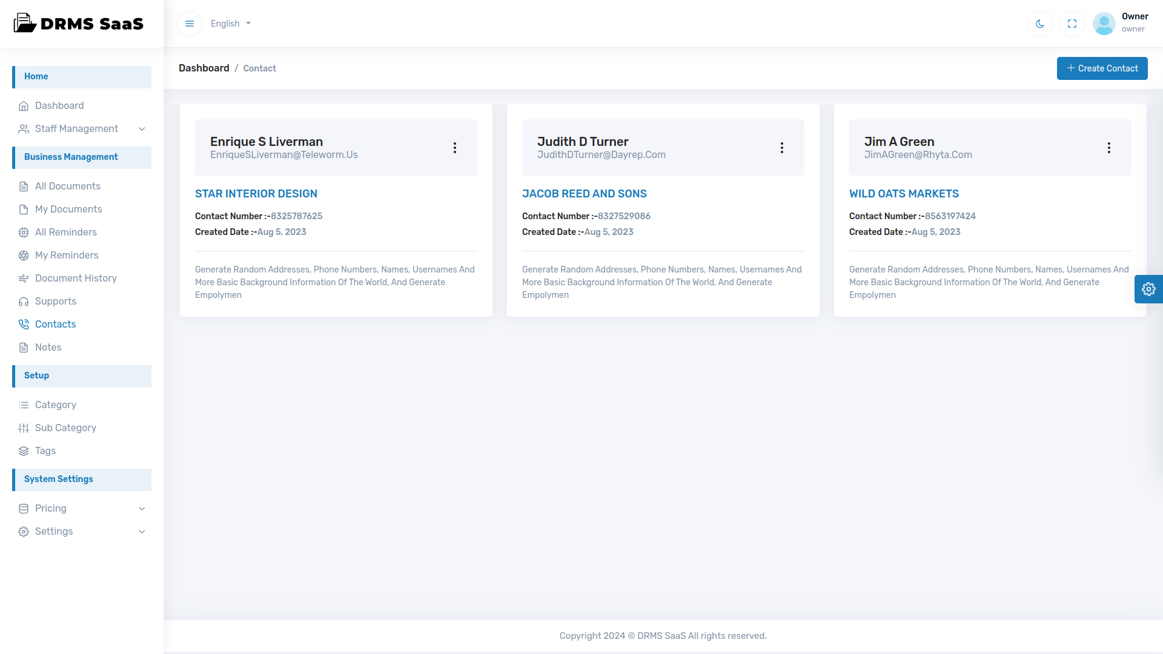
Task: Click the Owner profile avatar
Action: pos(1104,24)
